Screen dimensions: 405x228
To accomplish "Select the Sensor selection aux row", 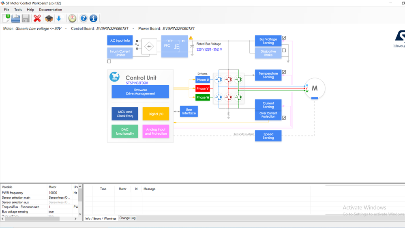I will tap(39, 202).
